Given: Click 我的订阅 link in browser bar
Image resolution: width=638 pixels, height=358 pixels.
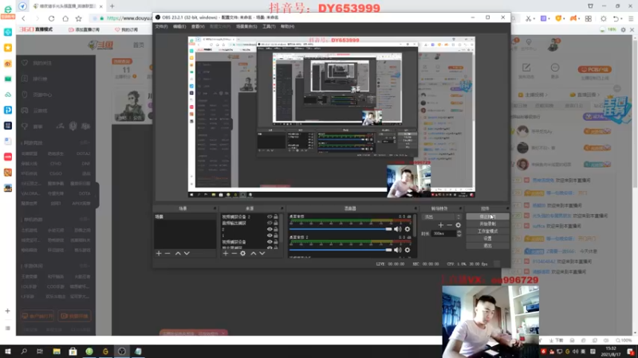Looking at the screenshot, I should tap(127, 29).
